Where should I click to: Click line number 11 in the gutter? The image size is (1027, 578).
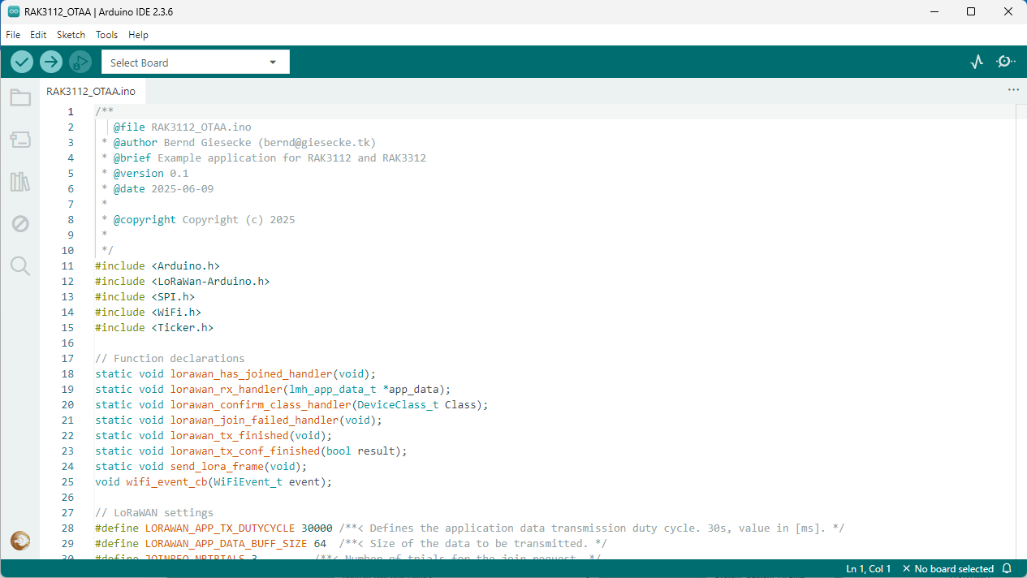67,266
